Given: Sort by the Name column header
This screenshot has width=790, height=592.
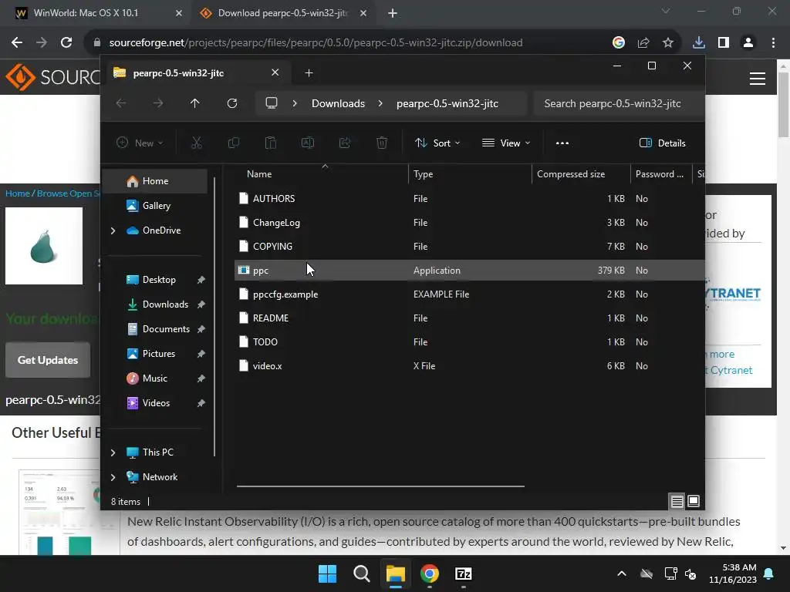Looking at the screenshot, I should [322, 174].
